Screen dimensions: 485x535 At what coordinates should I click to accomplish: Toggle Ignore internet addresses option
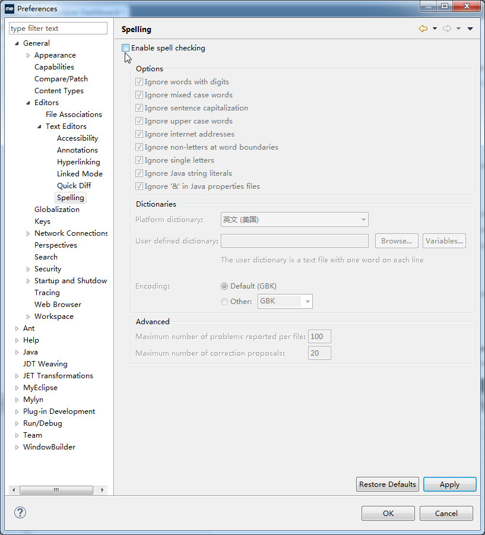pos(138,134)
